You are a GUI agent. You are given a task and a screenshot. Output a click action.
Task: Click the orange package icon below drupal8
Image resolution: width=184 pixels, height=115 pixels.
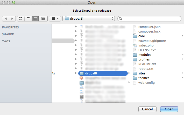[x=81, y=78]
